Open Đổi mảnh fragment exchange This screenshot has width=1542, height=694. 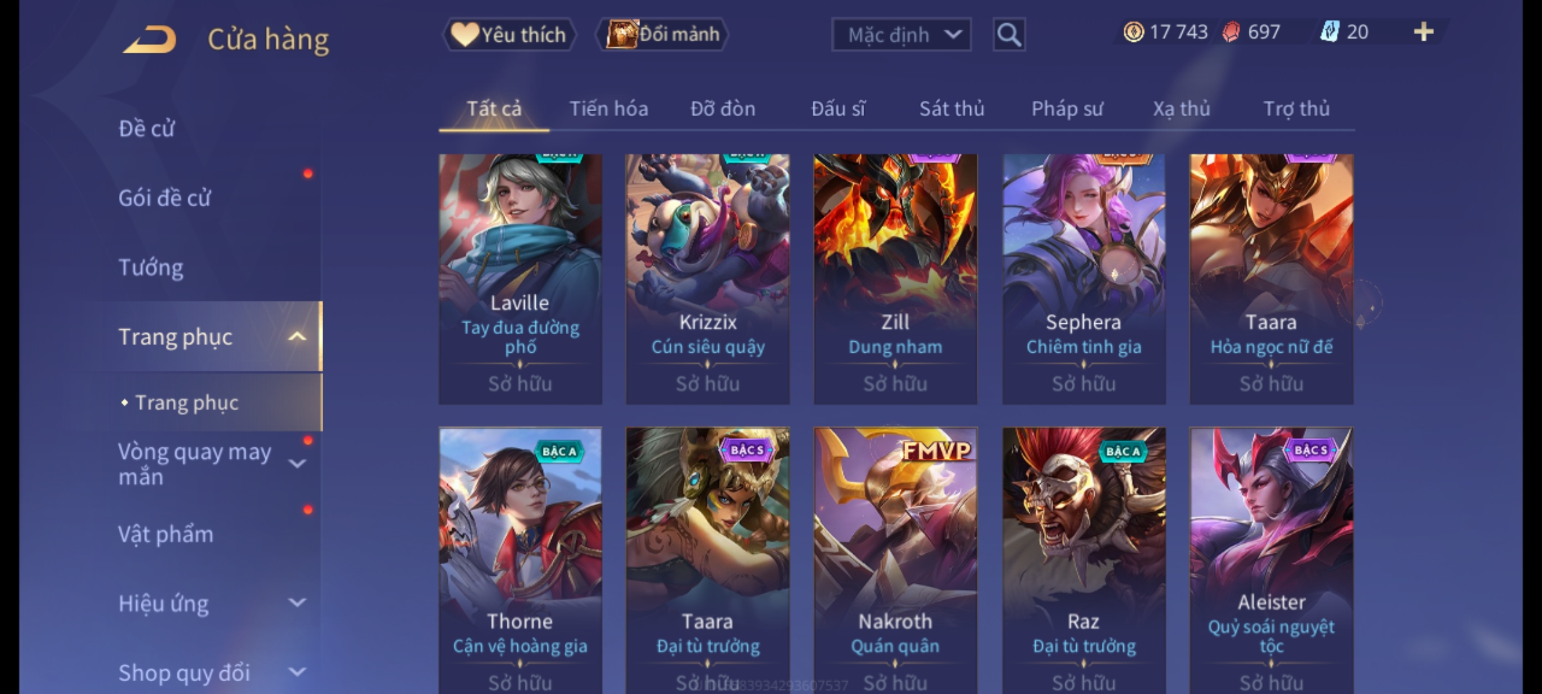pyautogui.click(x=662, y=35)
